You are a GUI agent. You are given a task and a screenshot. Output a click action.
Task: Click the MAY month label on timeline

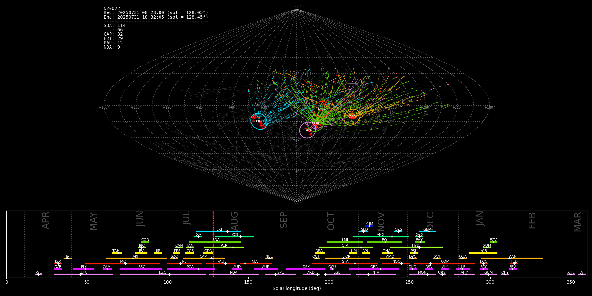click(x=94, y=221)
